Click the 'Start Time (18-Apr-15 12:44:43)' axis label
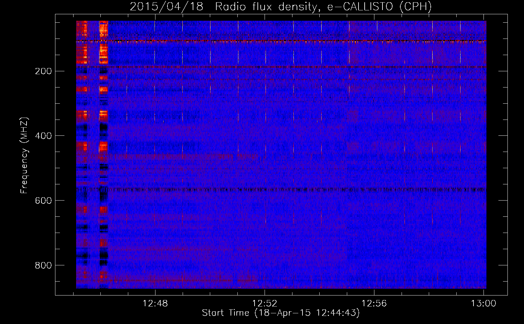Viewport: 524px width, 324px height. coord(281,313)
